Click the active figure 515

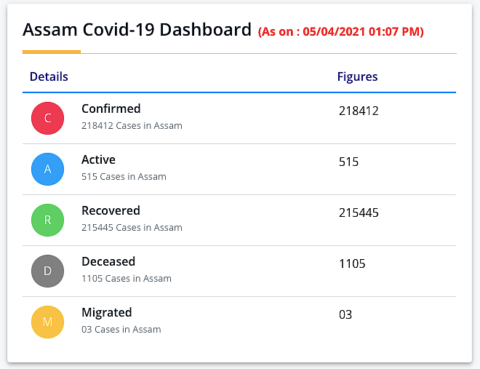tap(348, 162)
